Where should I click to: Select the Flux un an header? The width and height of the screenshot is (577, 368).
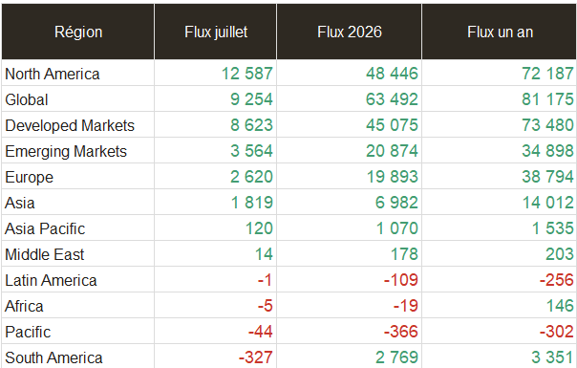coord(500,32)
